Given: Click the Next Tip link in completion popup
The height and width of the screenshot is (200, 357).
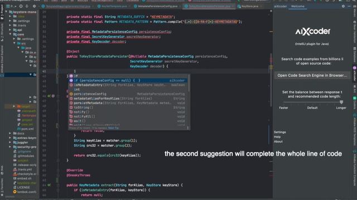Looking at the screenshot, I should tap(113, 128).
